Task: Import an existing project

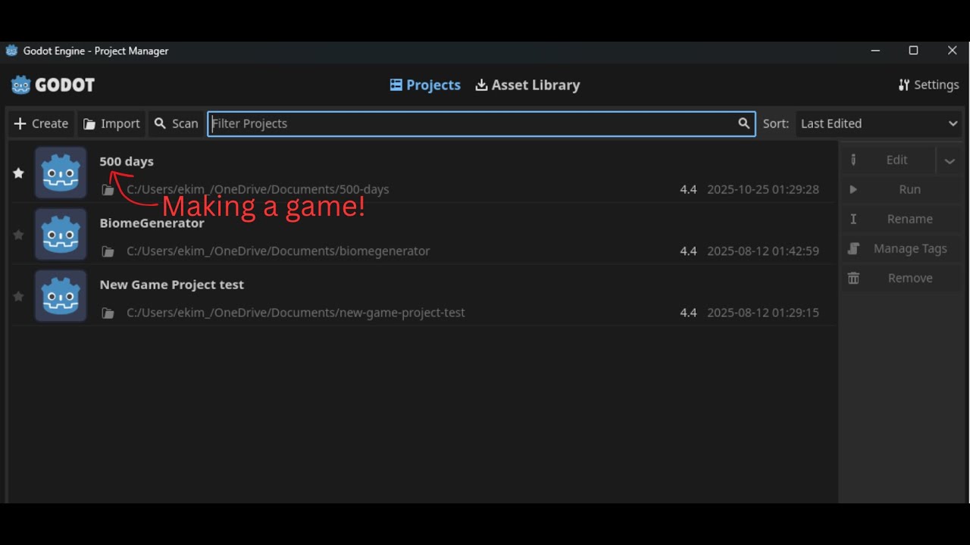Action: coord(111,123)
